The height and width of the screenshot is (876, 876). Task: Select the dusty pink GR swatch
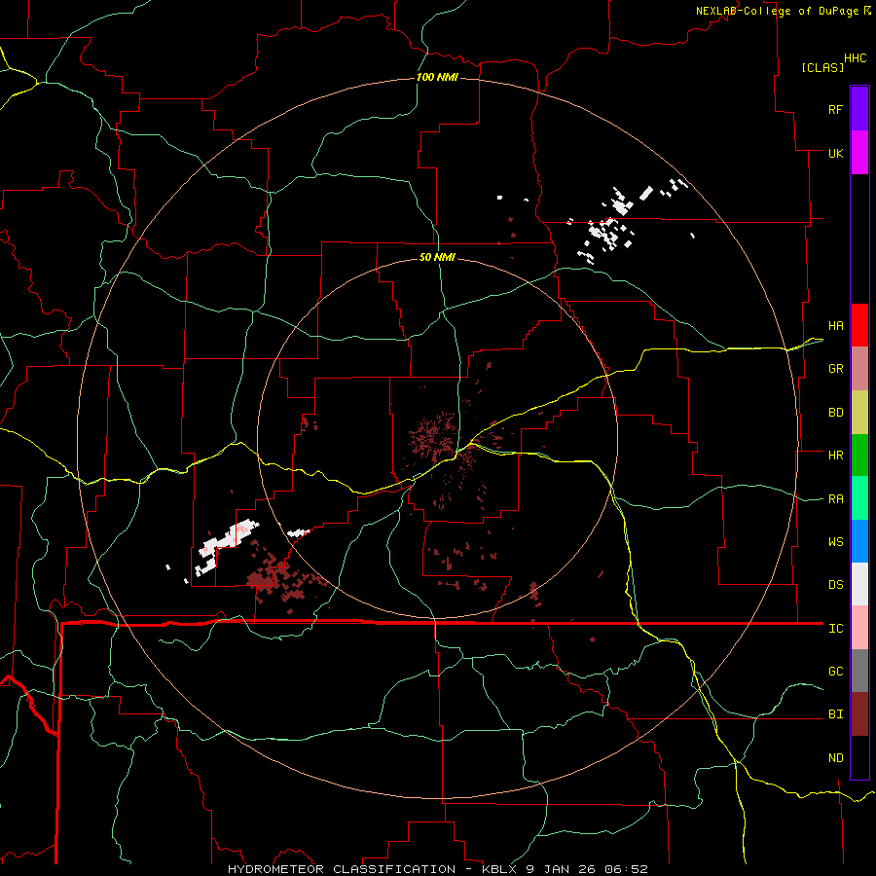click(x=859, y=368)
